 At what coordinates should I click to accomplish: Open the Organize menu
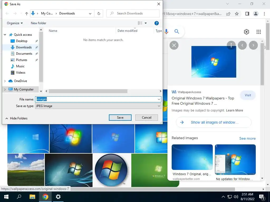(x=15, y=23)
